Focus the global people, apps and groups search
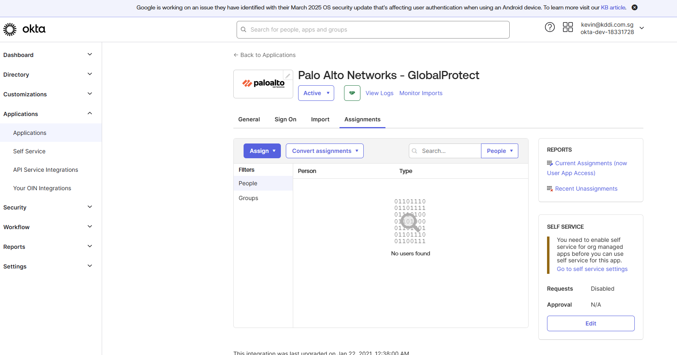Image resolution: width=677 pixels, height=355 pixels. click(x=373, y=30)
